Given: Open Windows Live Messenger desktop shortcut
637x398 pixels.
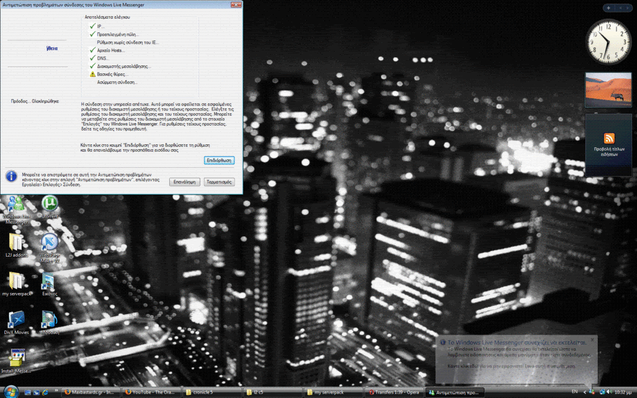Looking at the screenshot, I should [16, 205].
